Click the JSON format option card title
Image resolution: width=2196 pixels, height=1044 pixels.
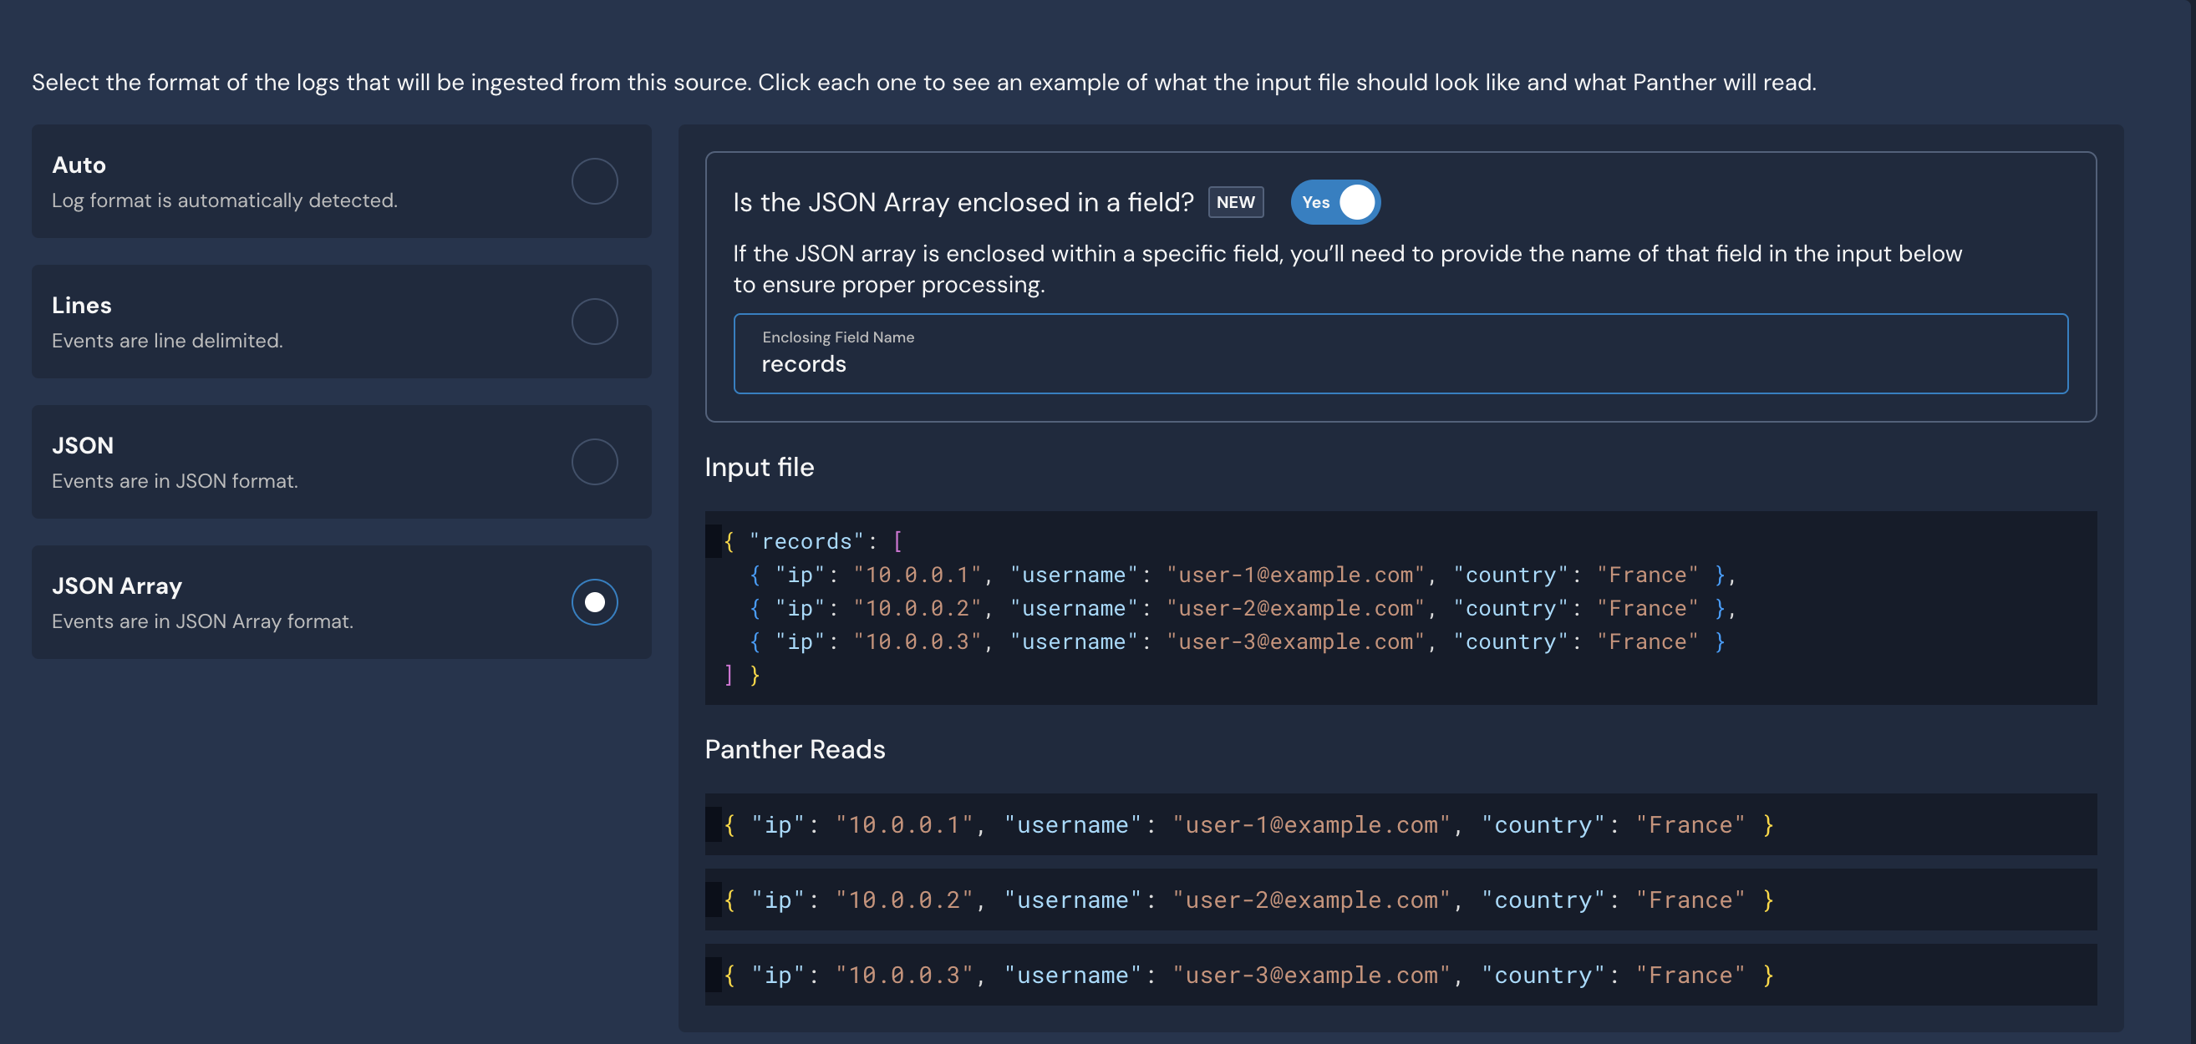(x=83, y=446)
